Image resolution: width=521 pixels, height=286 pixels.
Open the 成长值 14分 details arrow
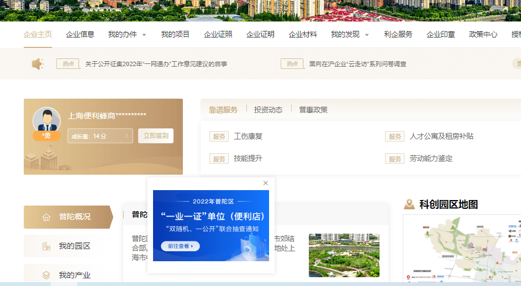coord(127,136)
